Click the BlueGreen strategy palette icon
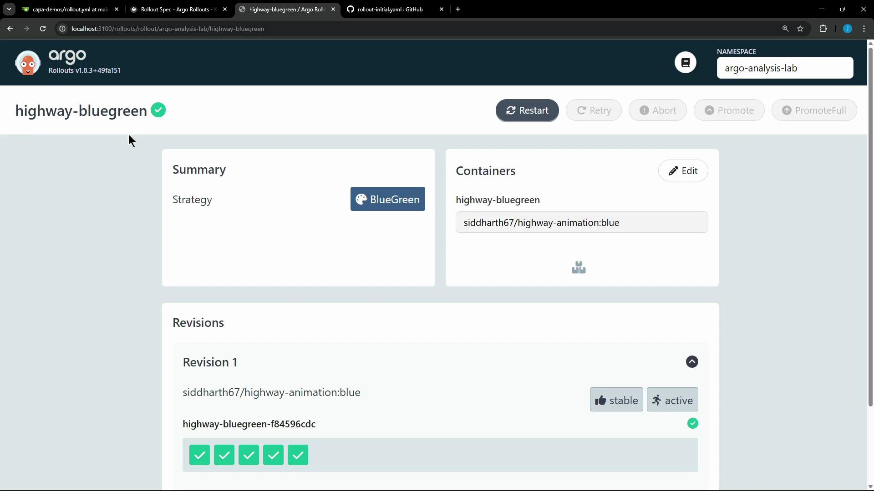874x491 pixels. 362,199
